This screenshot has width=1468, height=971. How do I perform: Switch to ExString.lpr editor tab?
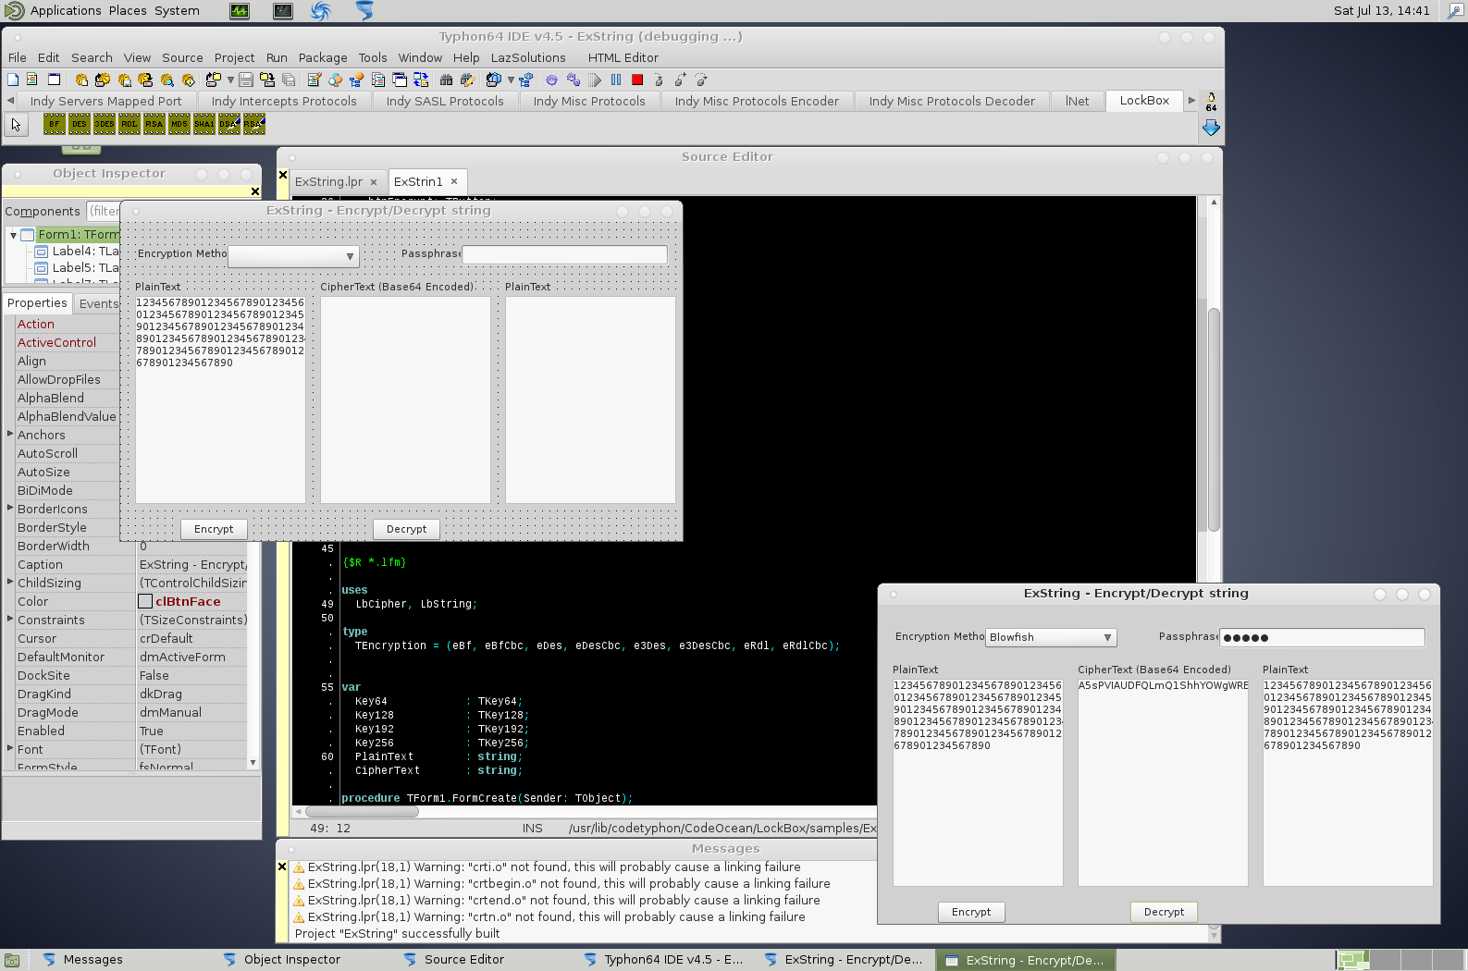[337, 181]
